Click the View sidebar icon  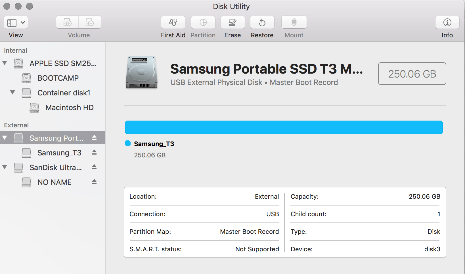click(x=12, y=22)
